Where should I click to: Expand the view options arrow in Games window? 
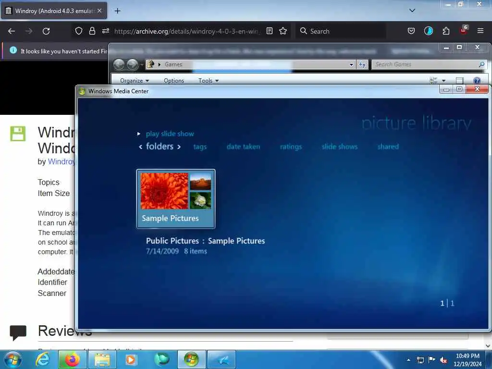(443, 81)
